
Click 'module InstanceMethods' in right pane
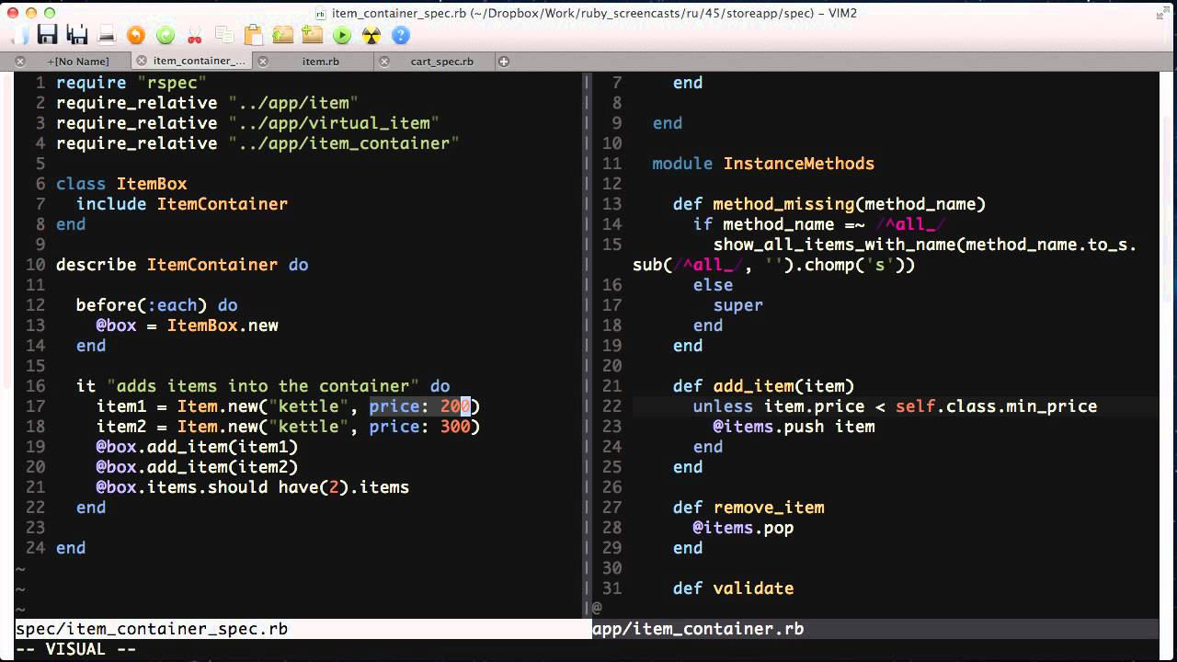tap(763, 164)
